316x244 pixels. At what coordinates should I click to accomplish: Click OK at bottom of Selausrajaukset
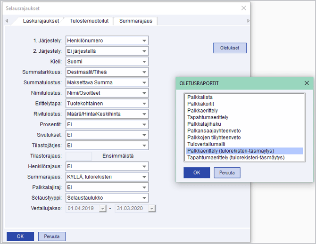20,236
